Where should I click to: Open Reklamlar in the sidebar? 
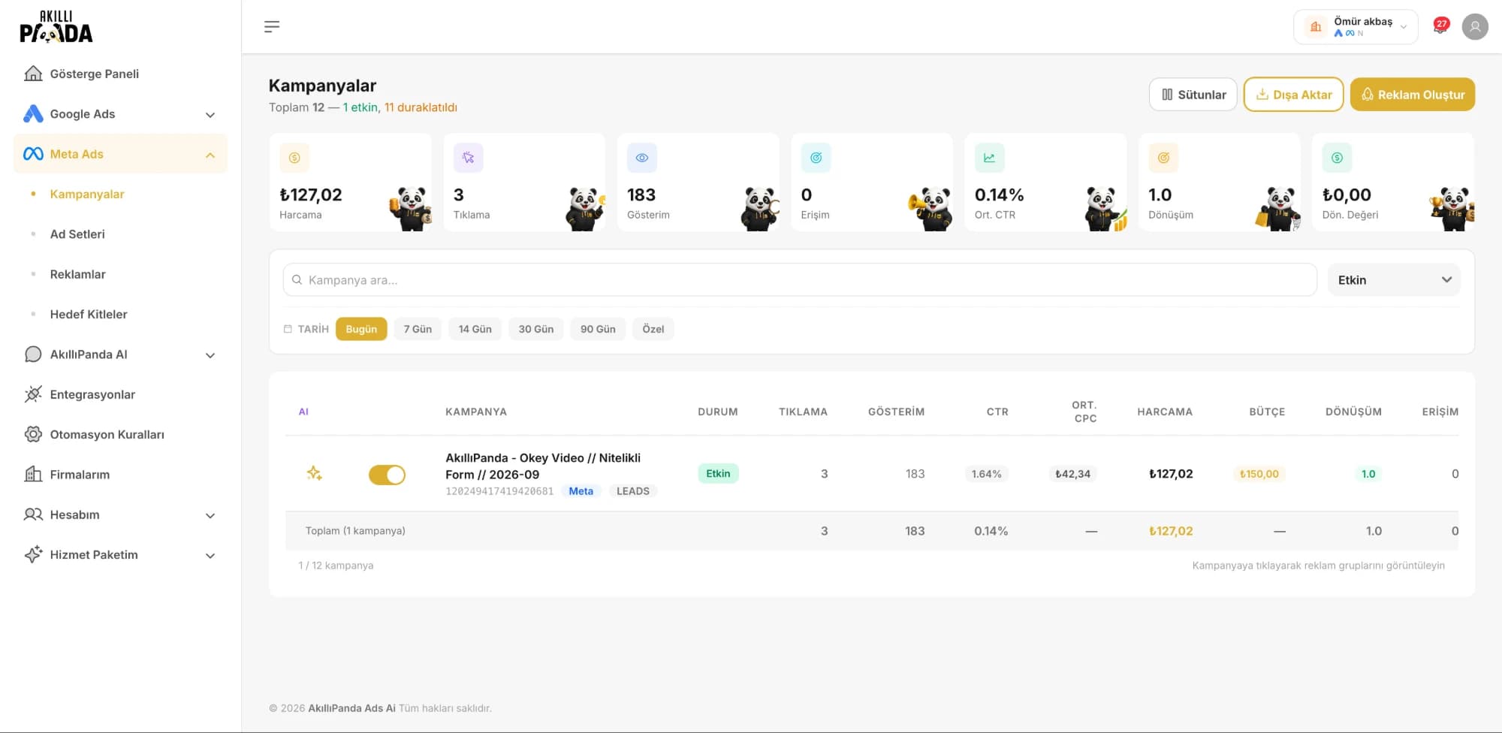pos(77,274)
